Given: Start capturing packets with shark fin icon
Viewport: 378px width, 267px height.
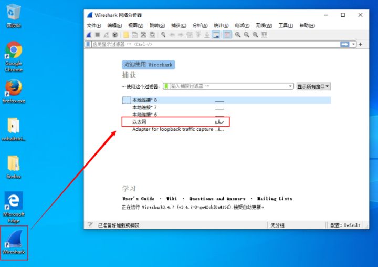Looking at the screenshot, I should pos(89,35).
